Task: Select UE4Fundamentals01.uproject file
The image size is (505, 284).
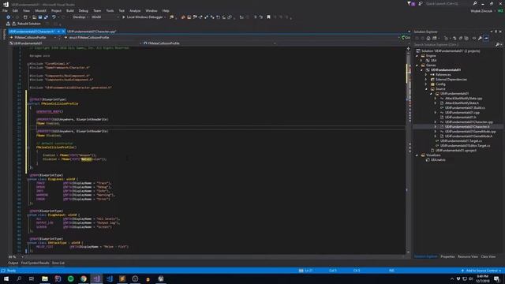Action: click(456, 151)
